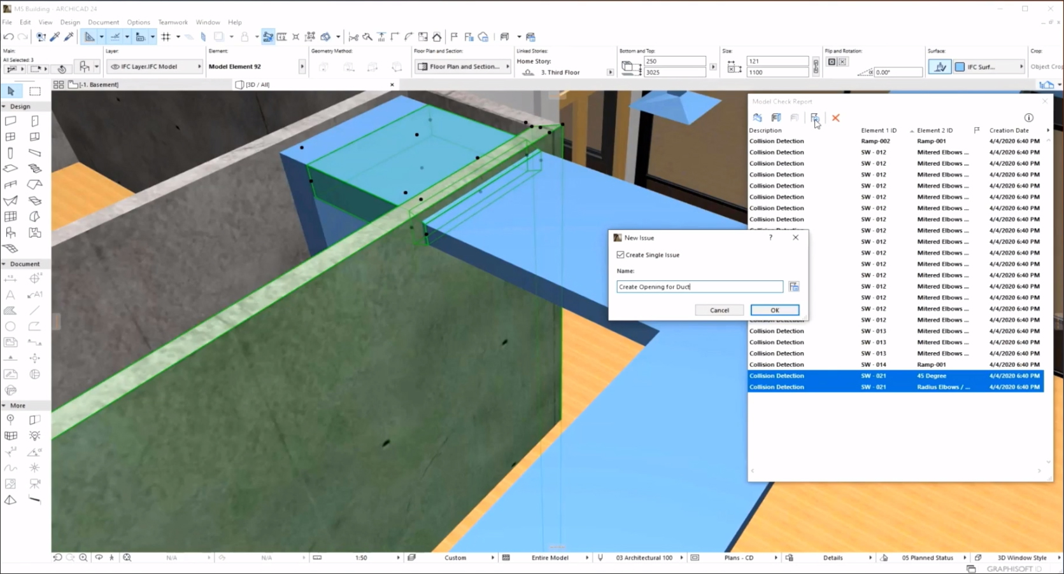
Task: Select the Text tool
Action: pyautogui.click(x=10, y=295)
